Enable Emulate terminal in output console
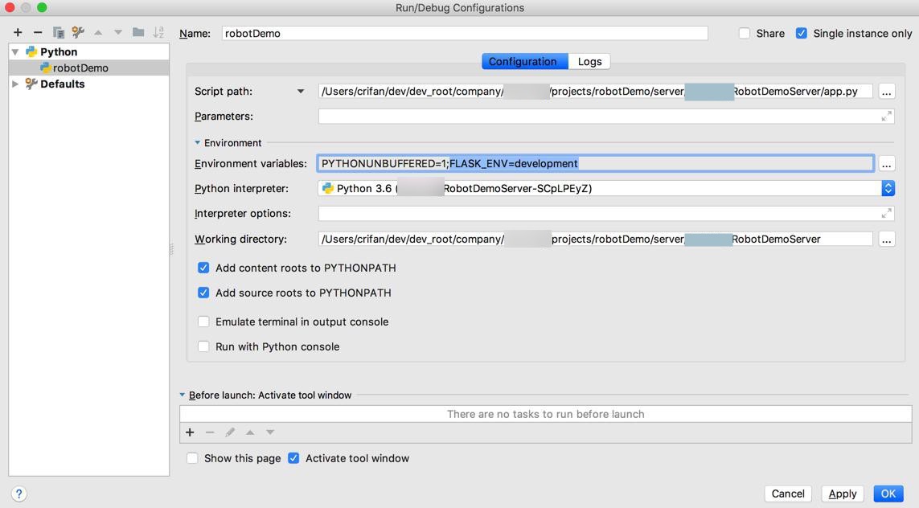The height and width of the screenshot is (508, 919). tap(203, 322)
